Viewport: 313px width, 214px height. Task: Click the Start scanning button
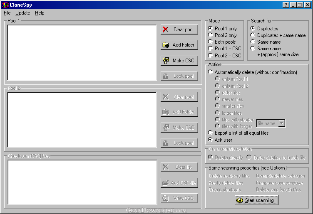[256, 200]
